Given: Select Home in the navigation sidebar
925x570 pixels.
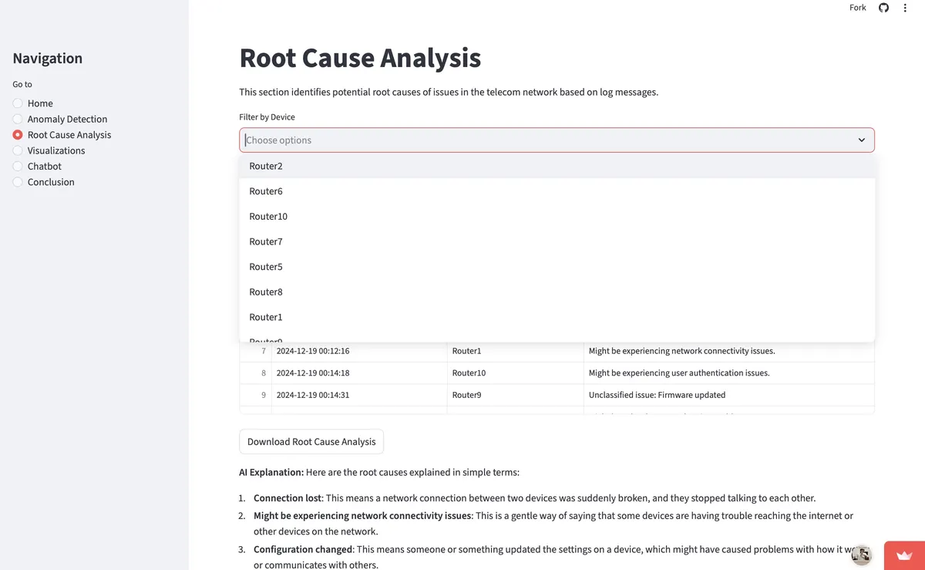Looking at the screenshot, I should pos(39,103).
